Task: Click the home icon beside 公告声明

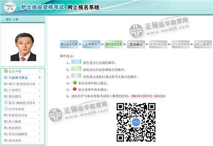Action: [6, 71]
